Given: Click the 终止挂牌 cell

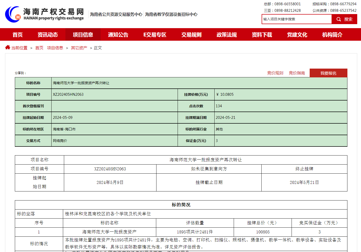Looking at the screenshot, I should click(304, 169).
